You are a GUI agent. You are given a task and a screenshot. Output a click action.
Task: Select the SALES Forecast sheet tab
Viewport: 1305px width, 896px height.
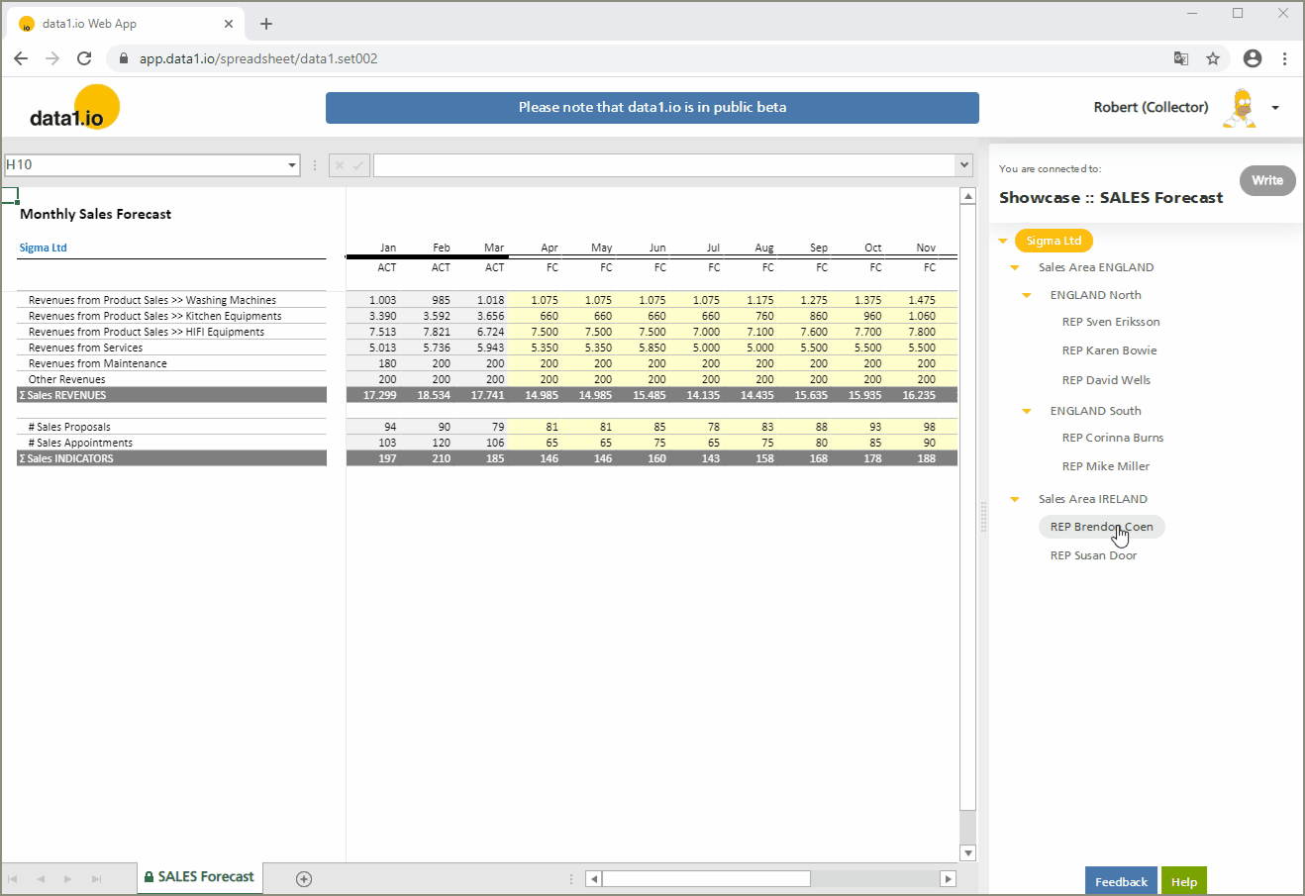(x=199, y=877)
